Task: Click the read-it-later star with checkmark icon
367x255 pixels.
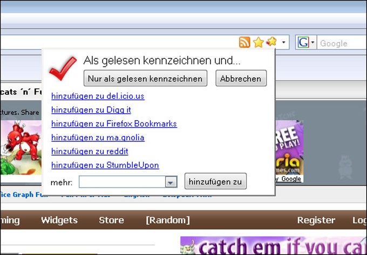Action: pyautogui.click(x=271, y=42)
